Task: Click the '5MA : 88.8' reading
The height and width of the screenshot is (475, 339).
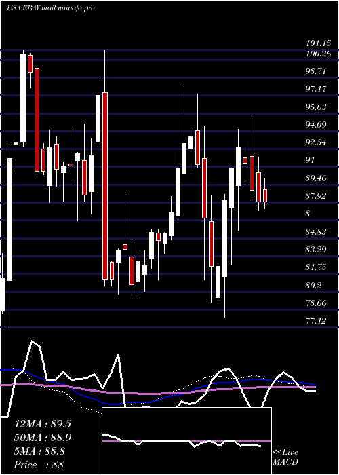Action: point(39,451)
